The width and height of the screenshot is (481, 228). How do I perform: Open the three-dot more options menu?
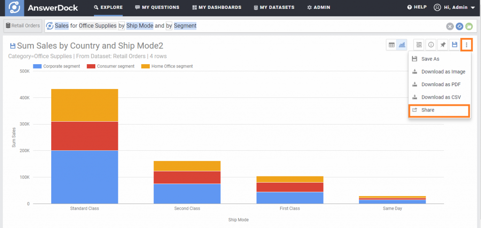pyautogui.click(x=466, y=45)
